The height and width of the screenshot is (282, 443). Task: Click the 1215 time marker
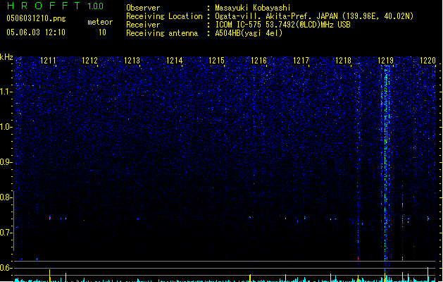click(216, 61)
